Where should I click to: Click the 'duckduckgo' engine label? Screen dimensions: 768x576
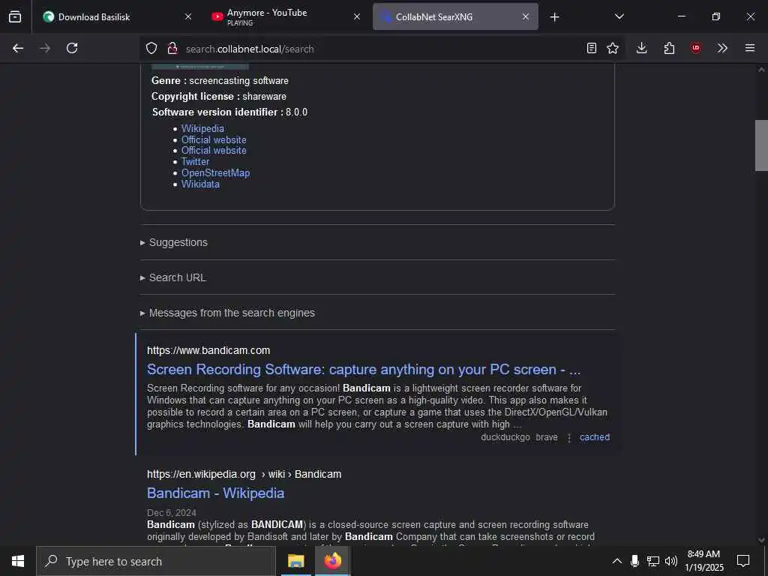[505, 437]
